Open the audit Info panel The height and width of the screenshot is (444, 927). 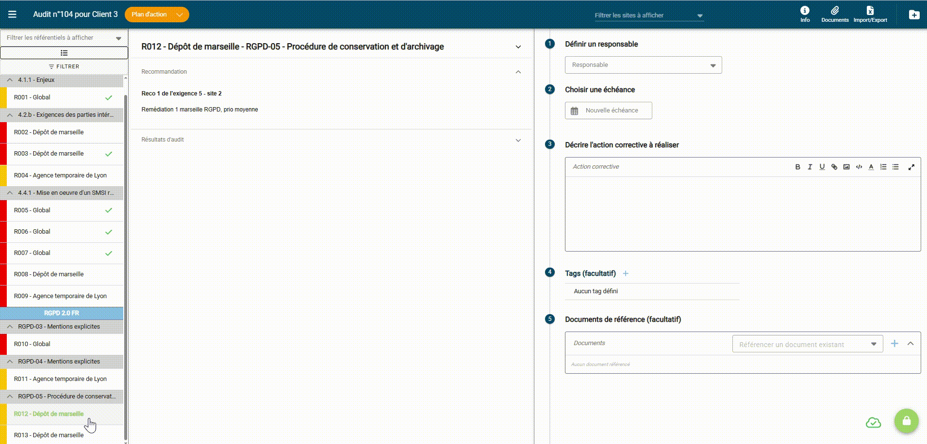point(805,14)
